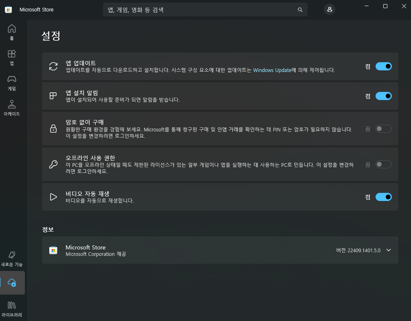Click the 암호 없이 구매 setting title
Screen dimensions: 411x321
84,122
